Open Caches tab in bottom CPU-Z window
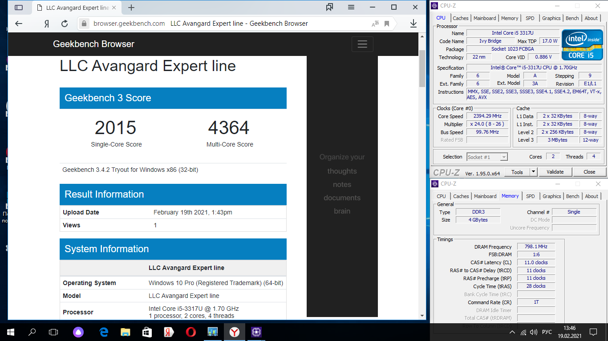The image size is (608, 341). tap(461, 196)
